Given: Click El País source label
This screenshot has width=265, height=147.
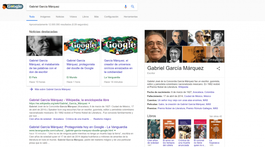Looking at the screenshot, I should pos(33,77).
